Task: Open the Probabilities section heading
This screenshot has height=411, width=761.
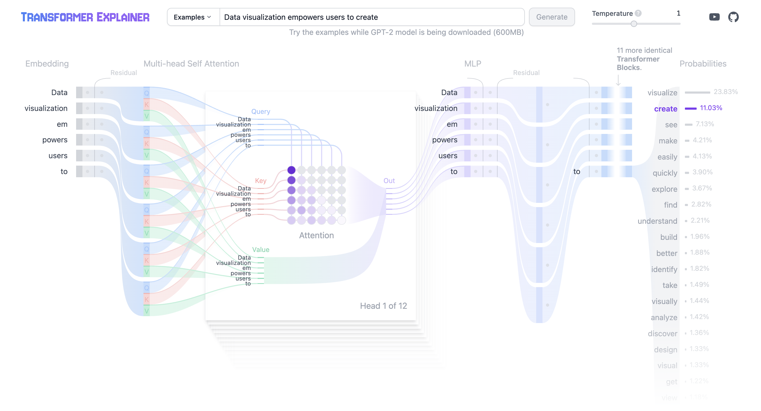Action: point(703,63)
